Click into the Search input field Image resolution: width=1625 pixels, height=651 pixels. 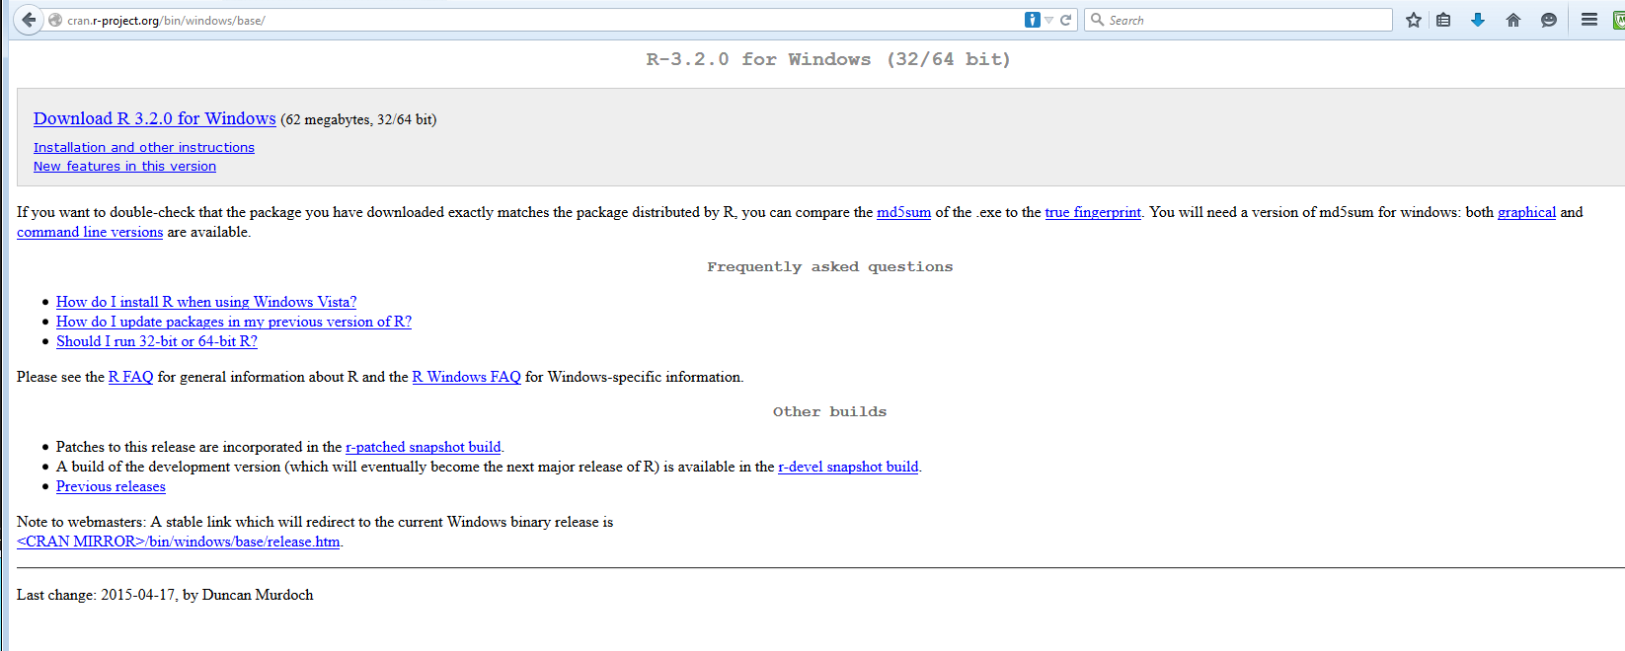point(1244,20)
